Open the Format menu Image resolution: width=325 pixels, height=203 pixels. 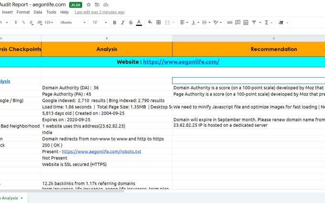pos(23,12)
